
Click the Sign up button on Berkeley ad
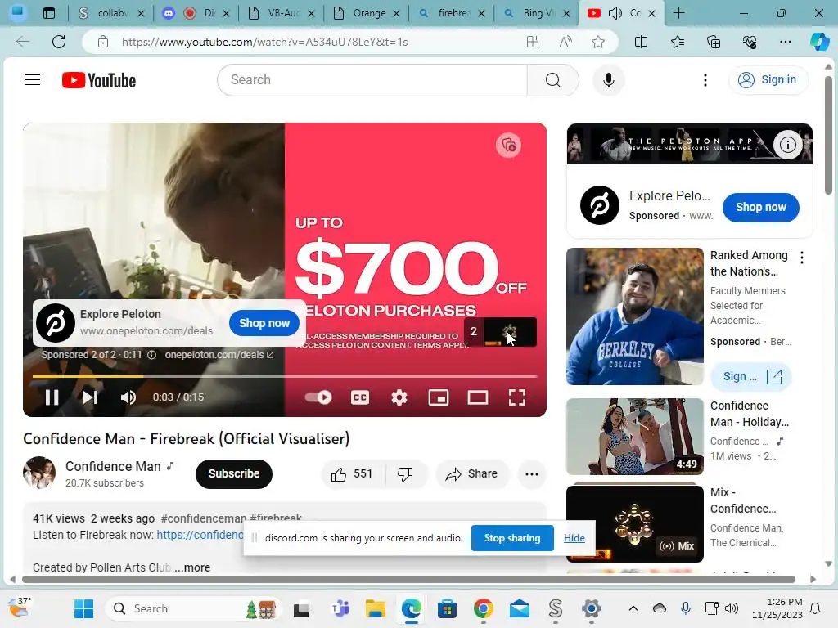[751, 376]
